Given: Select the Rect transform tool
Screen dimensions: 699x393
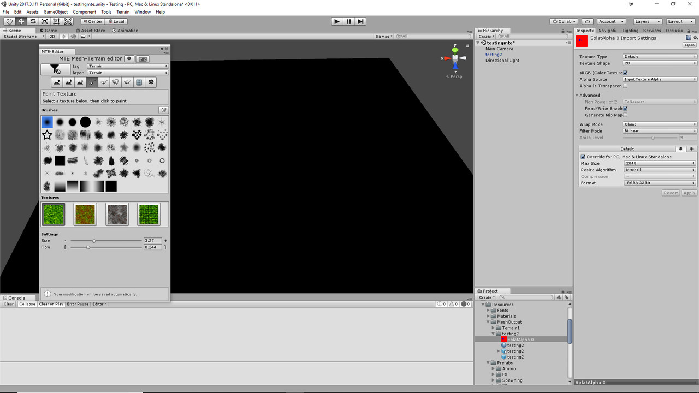Looking at the screenshot, I should 56,21.
